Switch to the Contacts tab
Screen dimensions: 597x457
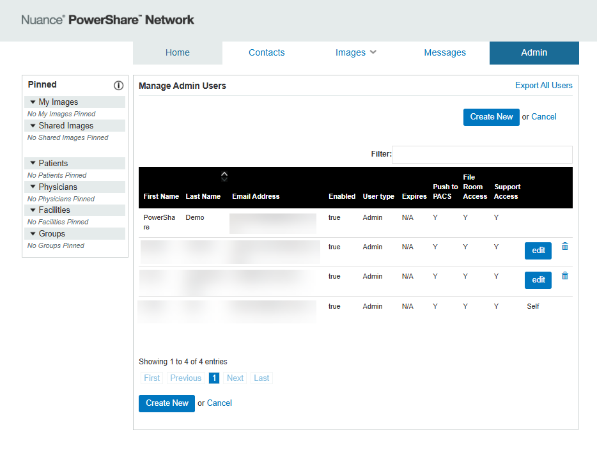click(267, 52)
